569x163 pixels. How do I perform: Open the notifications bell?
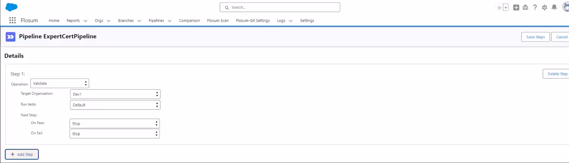[x=554, y=7]
